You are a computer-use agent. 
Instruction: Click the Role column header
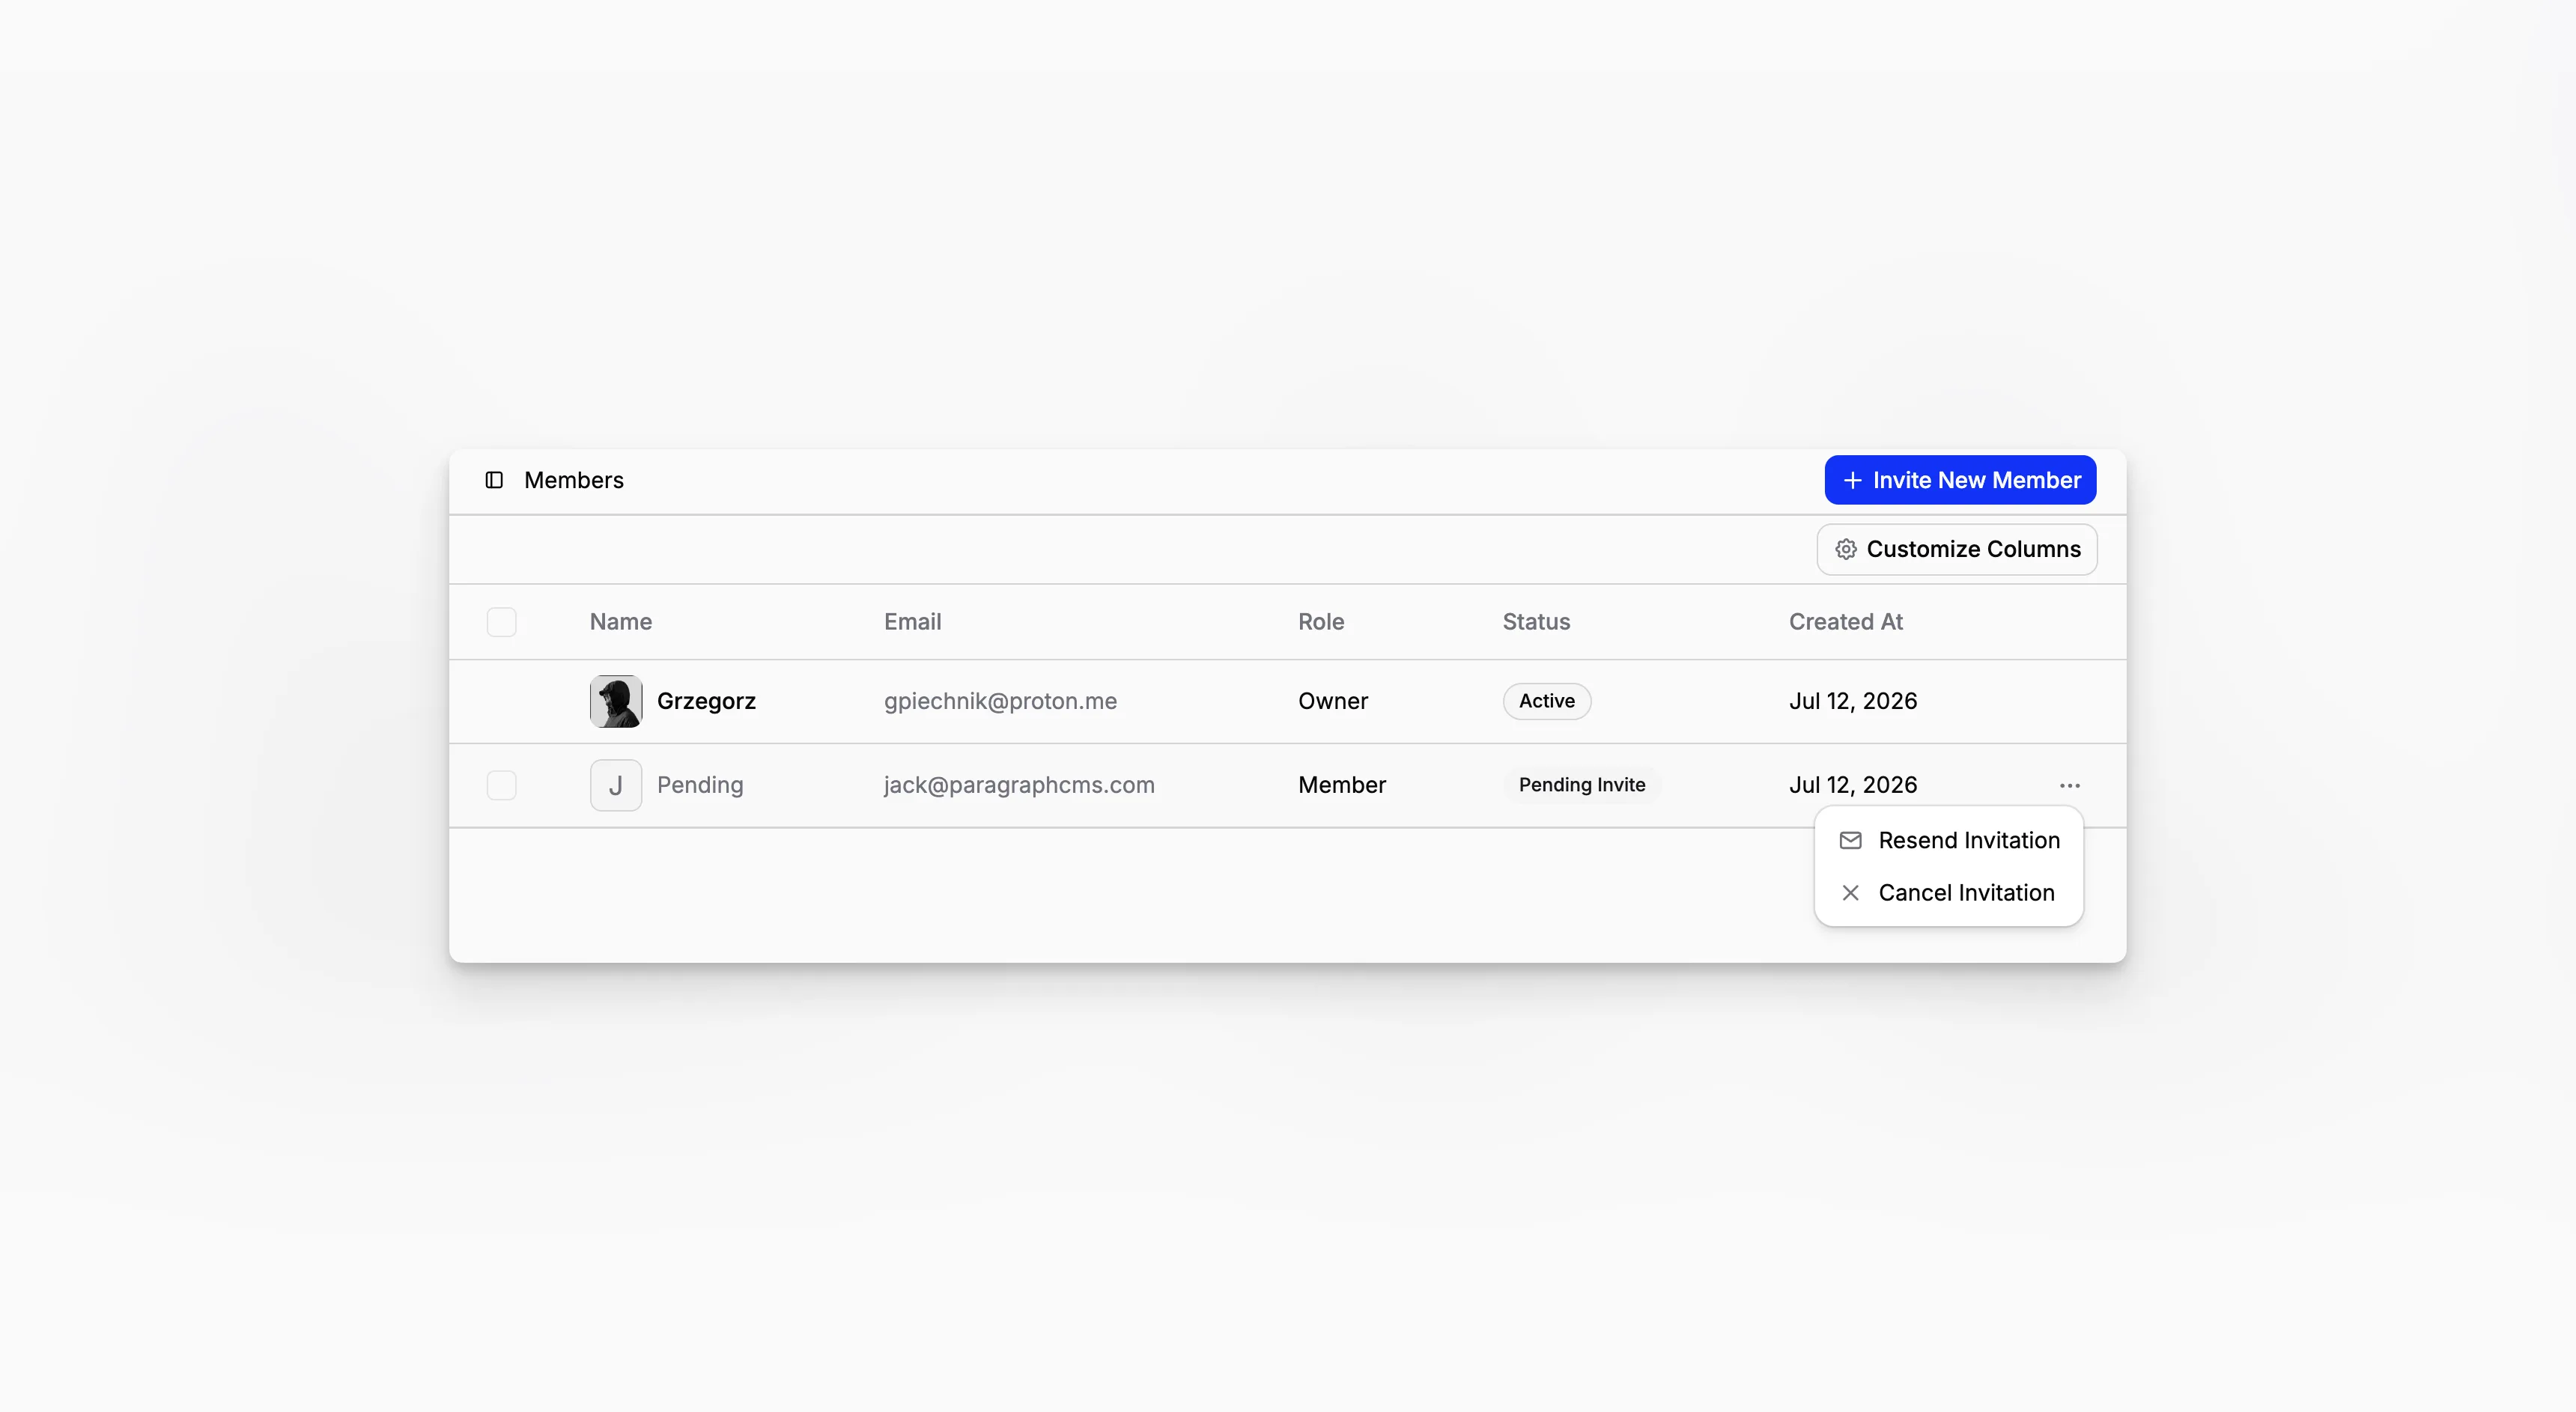click(x=1321, y=622)
